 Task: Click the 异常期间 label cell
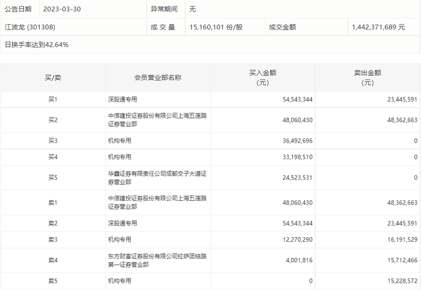point(166,9)
